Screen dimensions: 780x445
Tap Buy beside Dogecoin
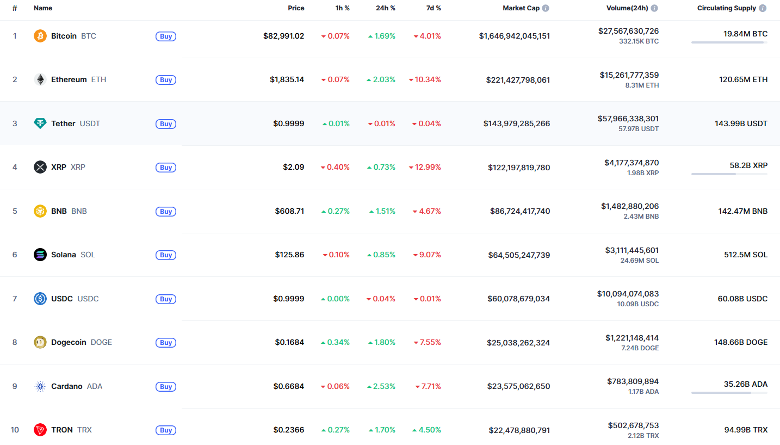click(166, 343)
